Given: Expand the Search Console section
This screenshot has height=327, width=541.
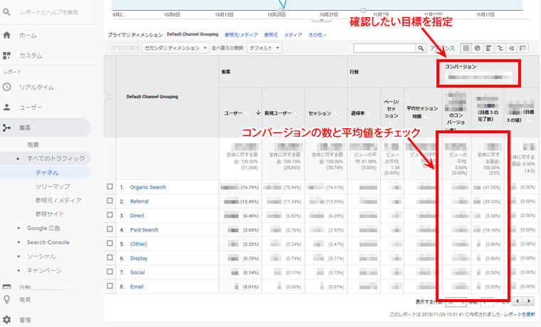Looking at the screenshot, I should point(19,243).
